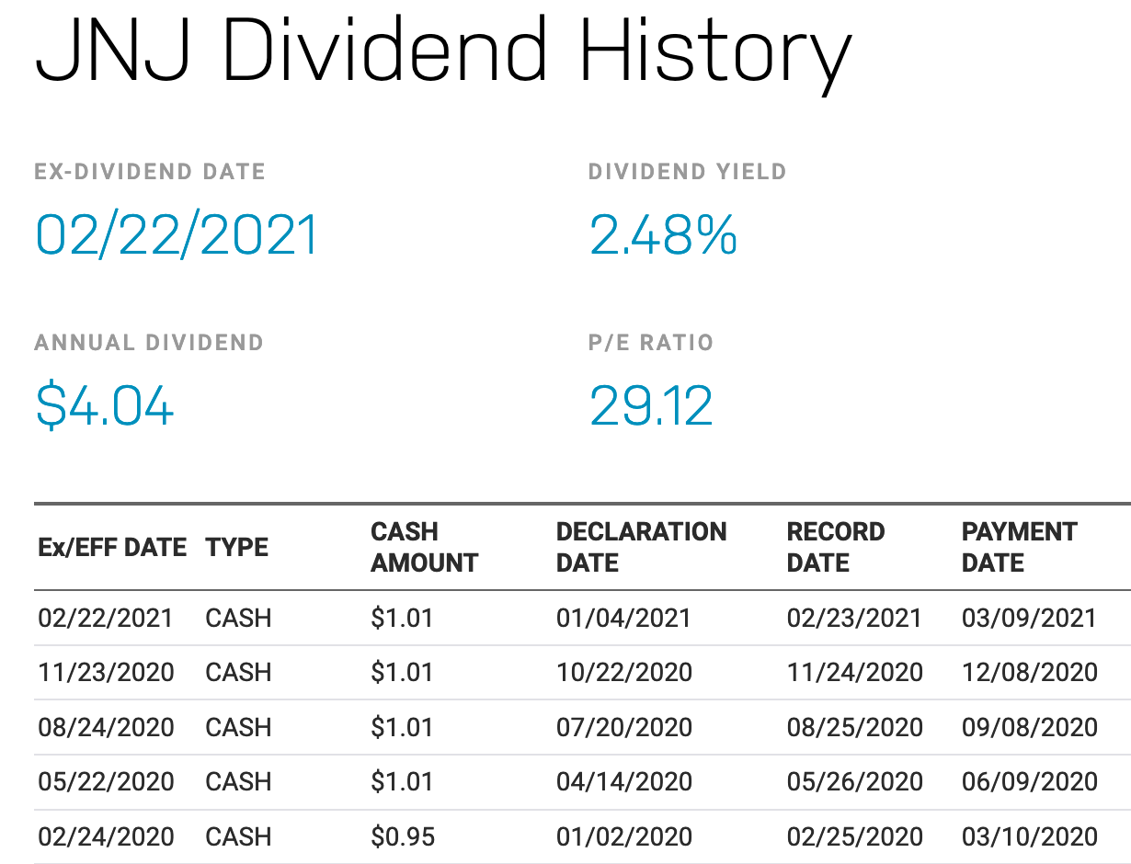Click the P/E RATIO label

coord(651,343)
